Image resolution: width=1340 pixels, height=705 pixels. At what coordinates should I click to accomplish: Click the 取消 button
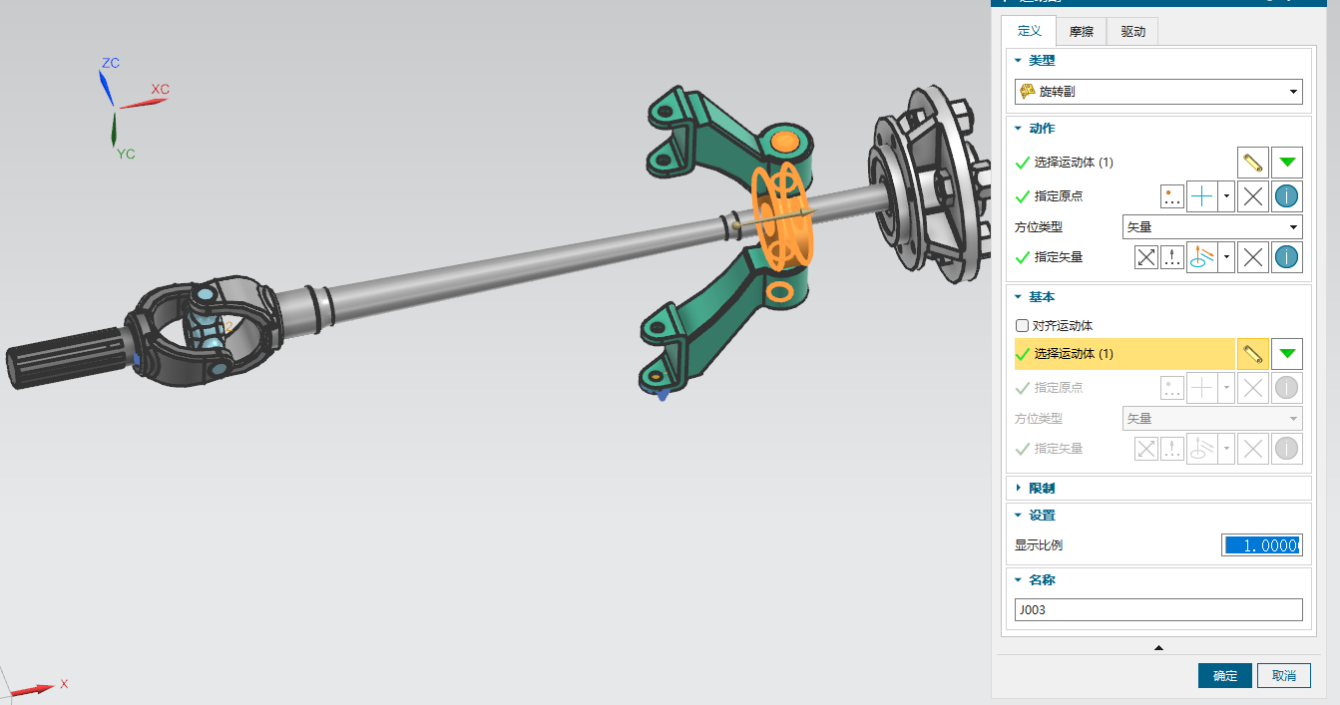[1283, 676]
